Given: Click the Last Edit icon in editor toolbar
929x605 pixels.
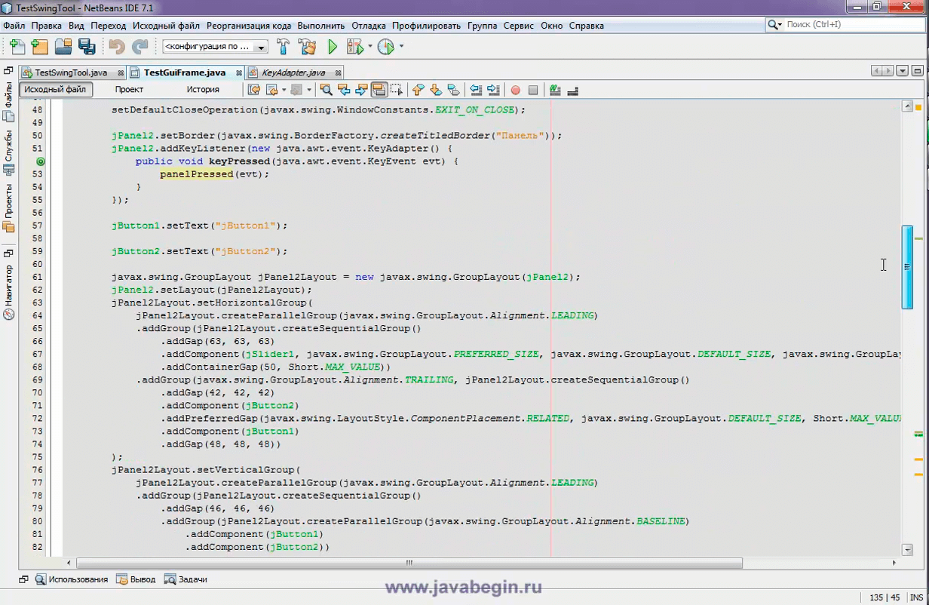Looking at the screenshot, I should tap(254, 90).
